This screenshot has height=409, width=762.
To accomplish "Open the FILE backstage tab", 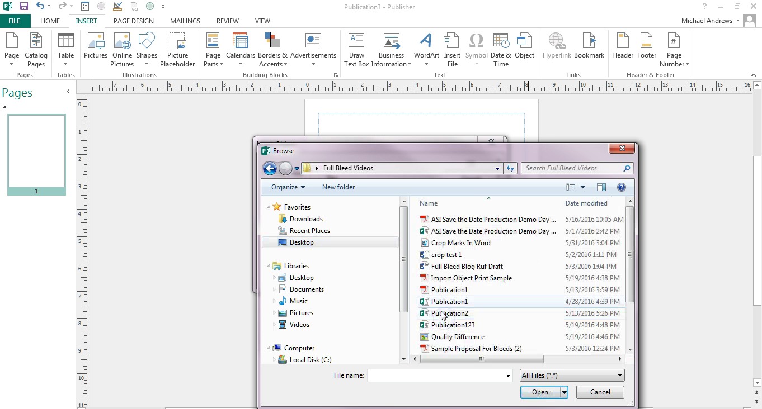I will click(15, 21).
